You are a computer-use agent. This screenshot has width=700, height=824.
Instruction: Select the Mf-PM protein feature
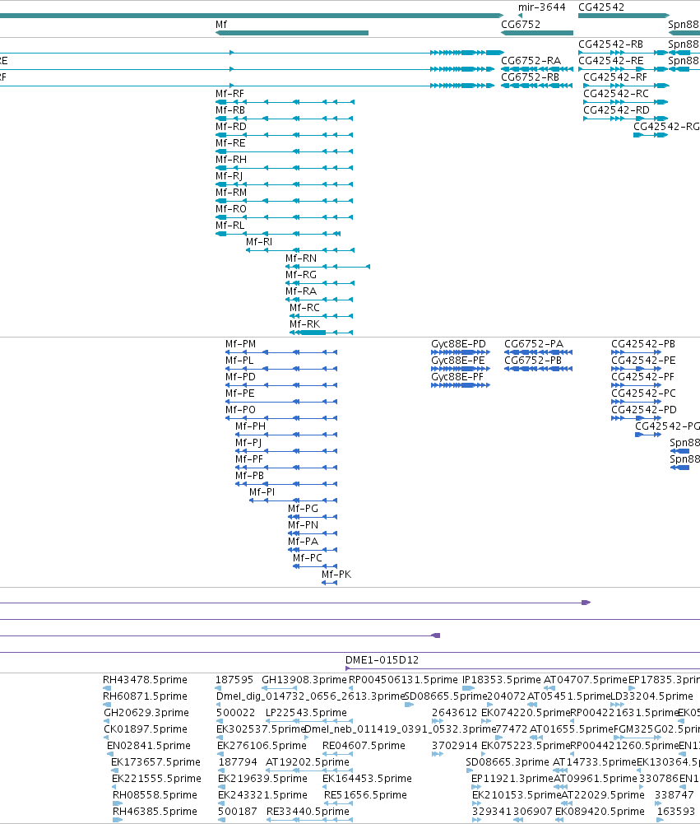point(281,352)
